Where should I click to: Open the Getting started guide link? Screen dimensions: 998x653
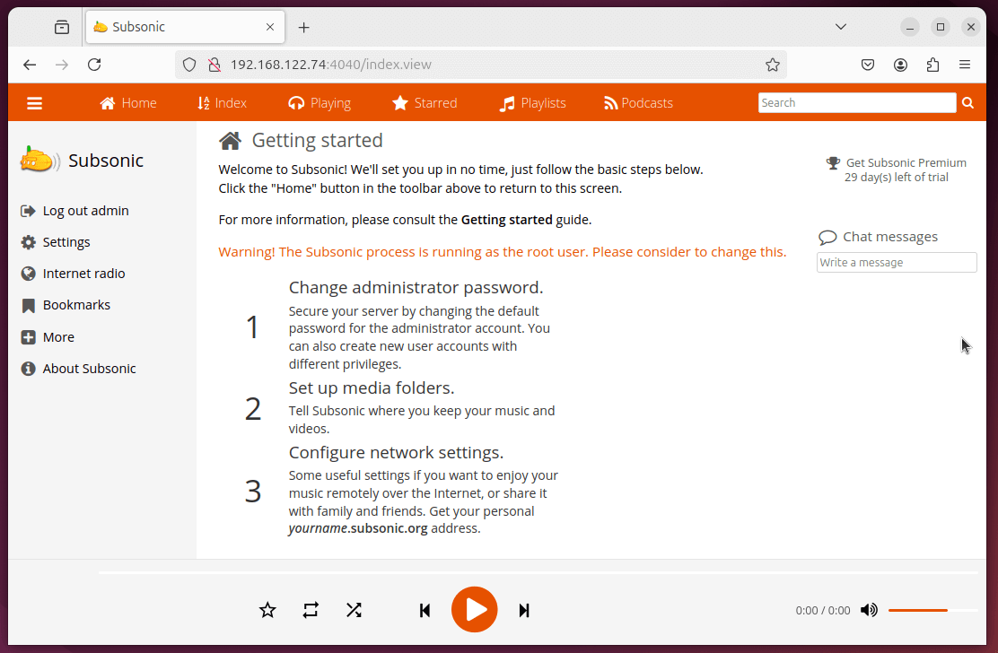506,220
